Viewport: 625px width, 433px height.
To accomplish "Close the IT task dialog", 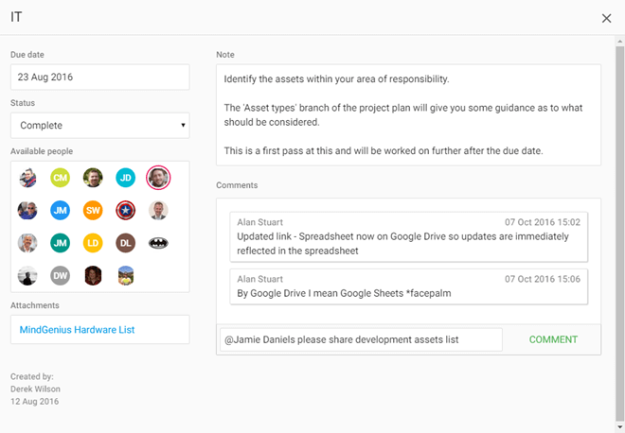I will [x=606, y=18].
